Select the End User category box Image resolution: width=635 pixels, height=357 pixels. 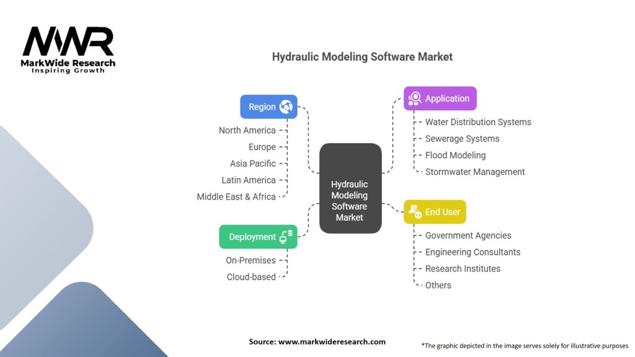[435, 212]
